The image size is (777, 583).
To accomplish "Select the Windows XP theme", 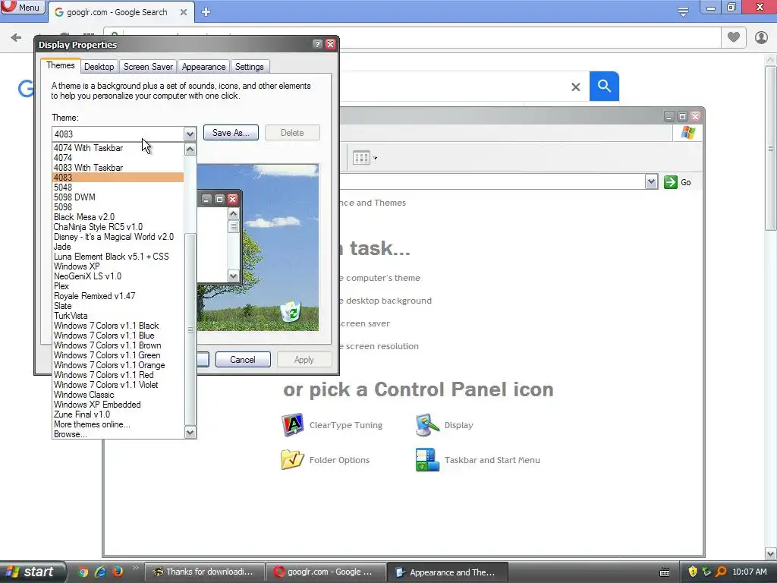I will 118,266.
